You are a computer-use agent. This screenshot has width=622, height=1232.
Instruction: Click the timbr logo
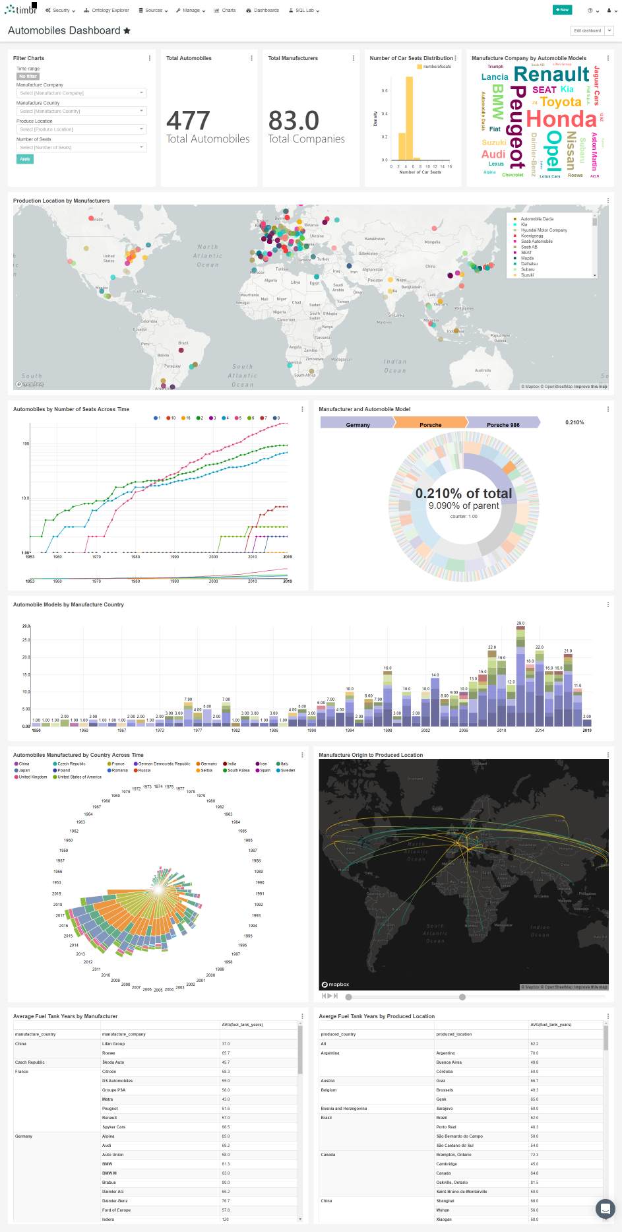[20, 9]
